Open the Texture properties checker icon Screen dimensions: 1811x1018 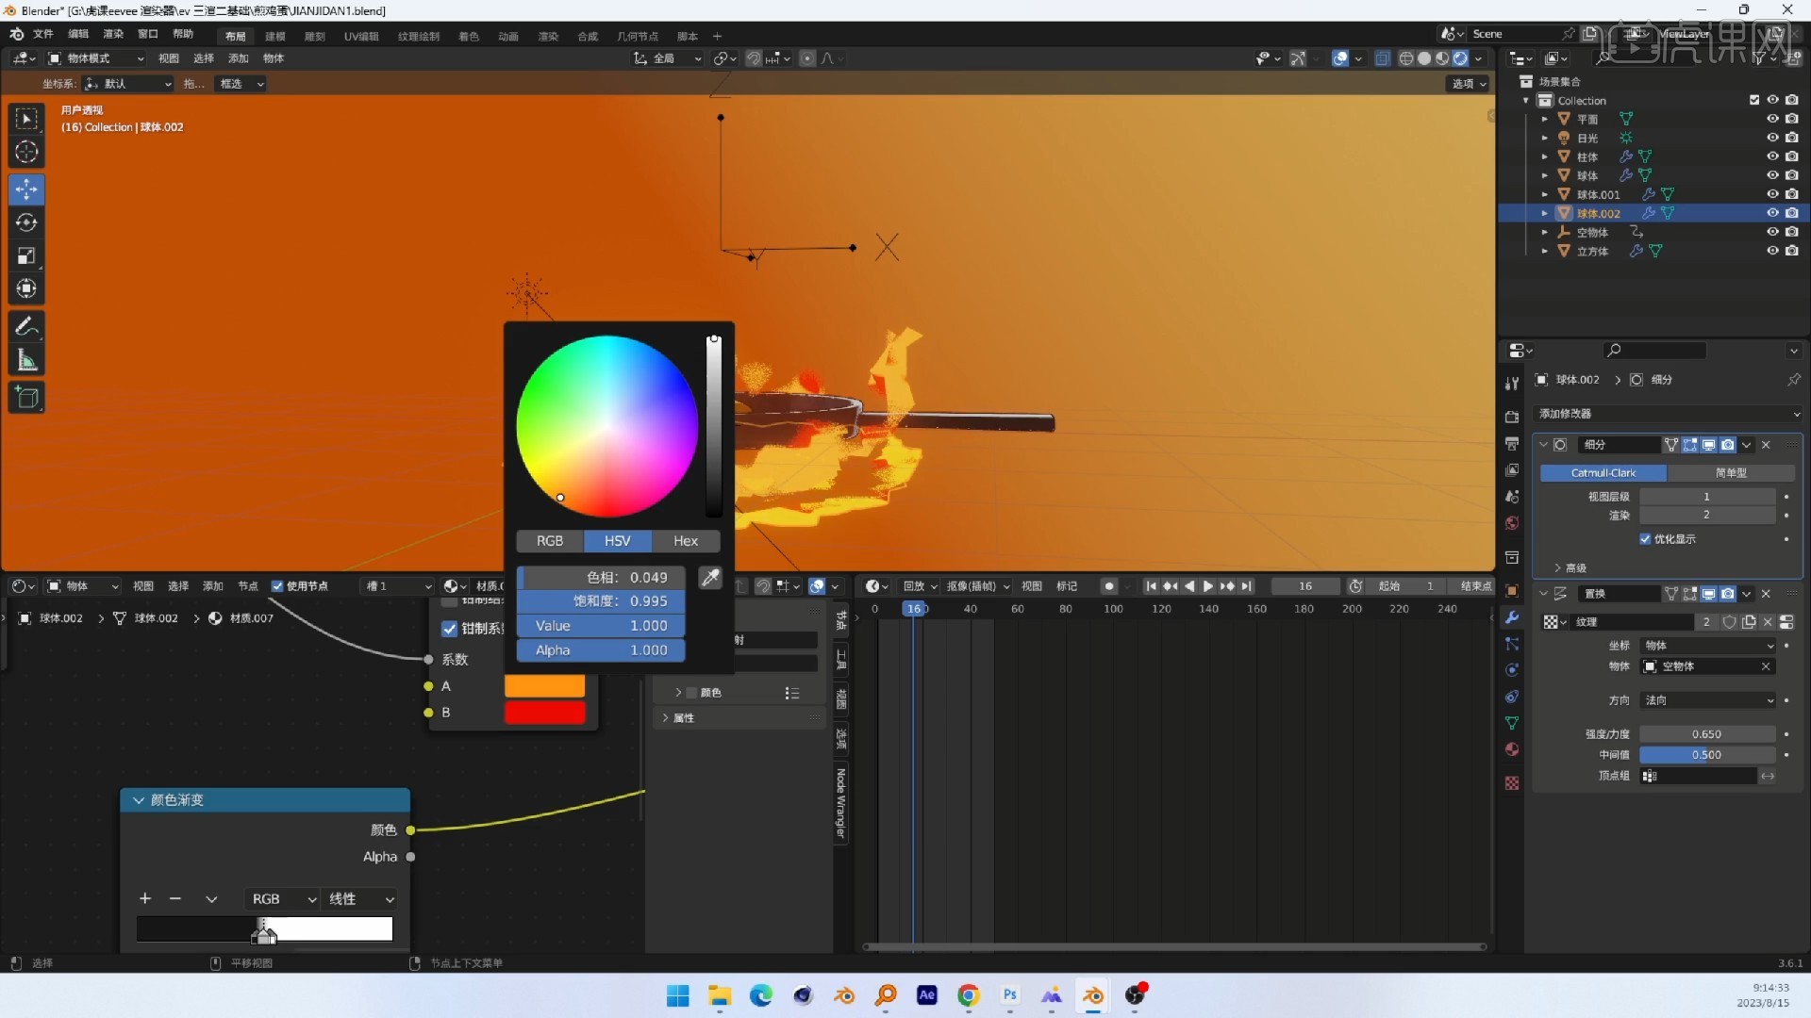pyautogui.click(x=1512, y=783)
